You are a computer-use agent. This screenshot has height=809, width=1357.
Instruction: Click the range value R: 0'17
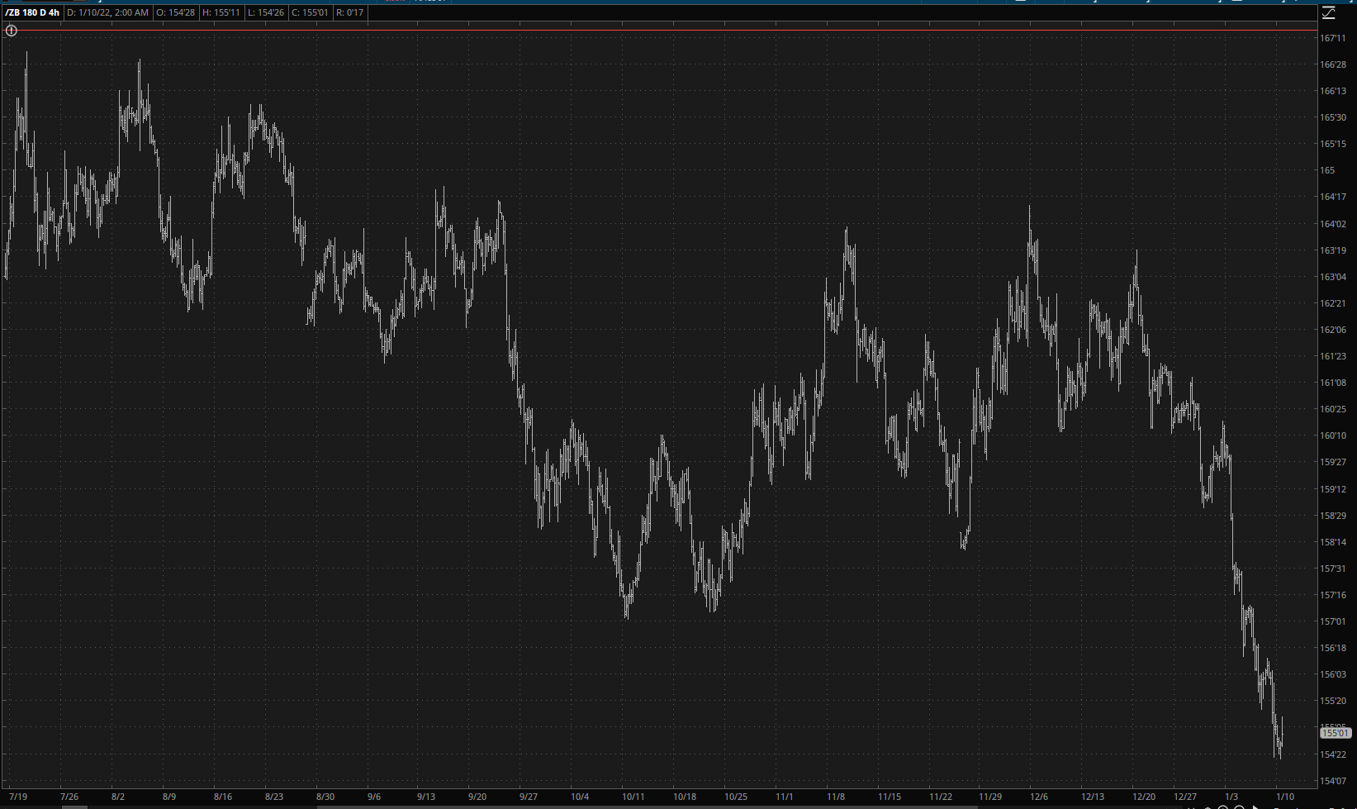[x=350, y=12]
